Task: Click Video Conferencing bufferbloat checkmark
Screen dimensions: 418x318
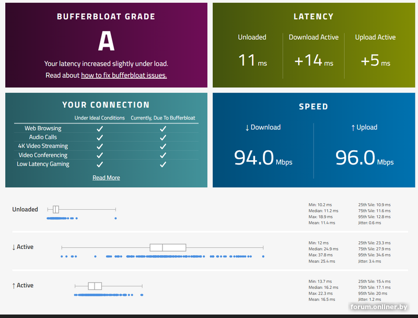Action: pyautogui.click(x=163, y=155)
